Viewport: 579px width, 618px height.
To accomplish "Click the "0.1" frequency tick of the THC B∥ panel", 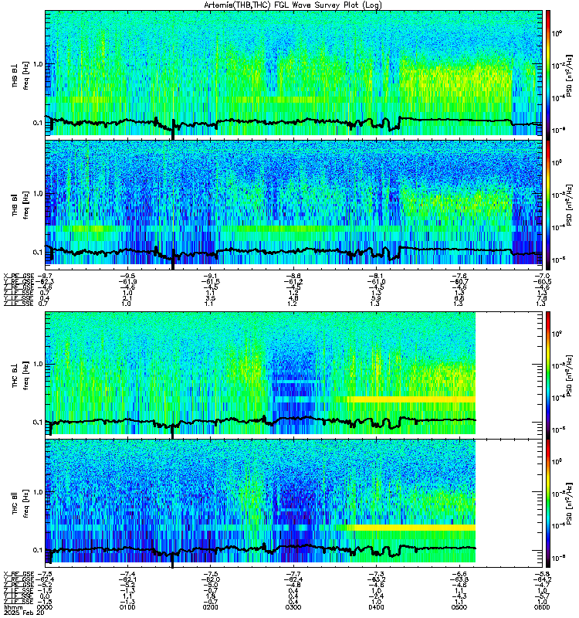I will coord(36,550).
